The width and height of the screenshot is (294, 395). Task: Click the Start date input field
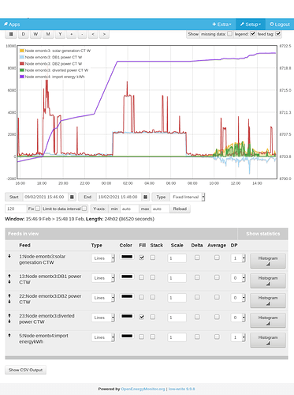(46, 197)
